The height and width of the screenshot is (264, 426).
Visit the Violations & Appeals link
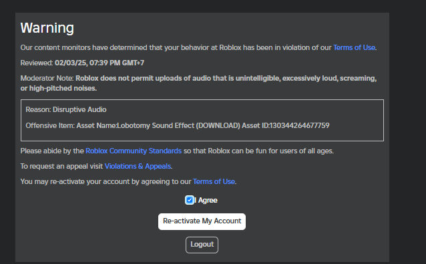coord(138,166)
